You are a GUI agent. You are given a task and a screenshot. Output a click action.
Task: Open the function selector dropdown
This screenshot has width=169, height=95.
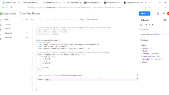[68, 20]
